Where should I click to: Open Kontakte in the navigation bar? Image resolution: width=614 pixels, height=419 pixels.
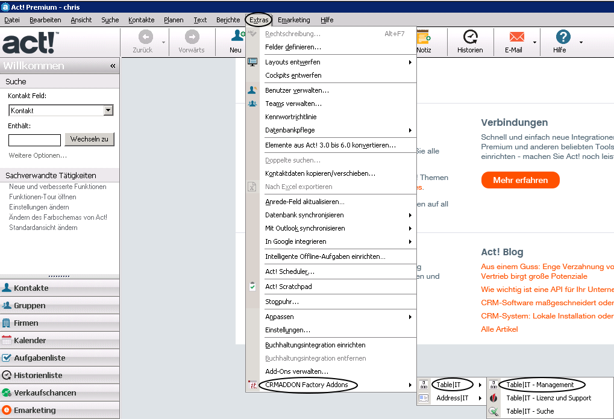point(60,288)
